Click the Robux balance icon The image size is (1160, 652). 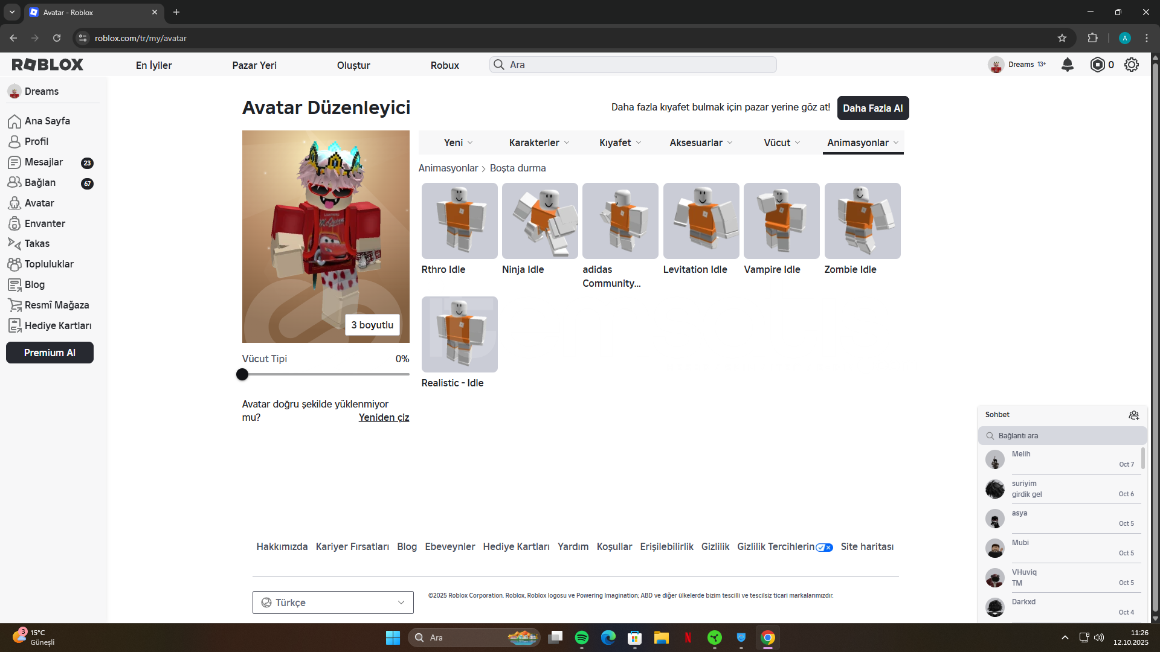(1097, 65)
